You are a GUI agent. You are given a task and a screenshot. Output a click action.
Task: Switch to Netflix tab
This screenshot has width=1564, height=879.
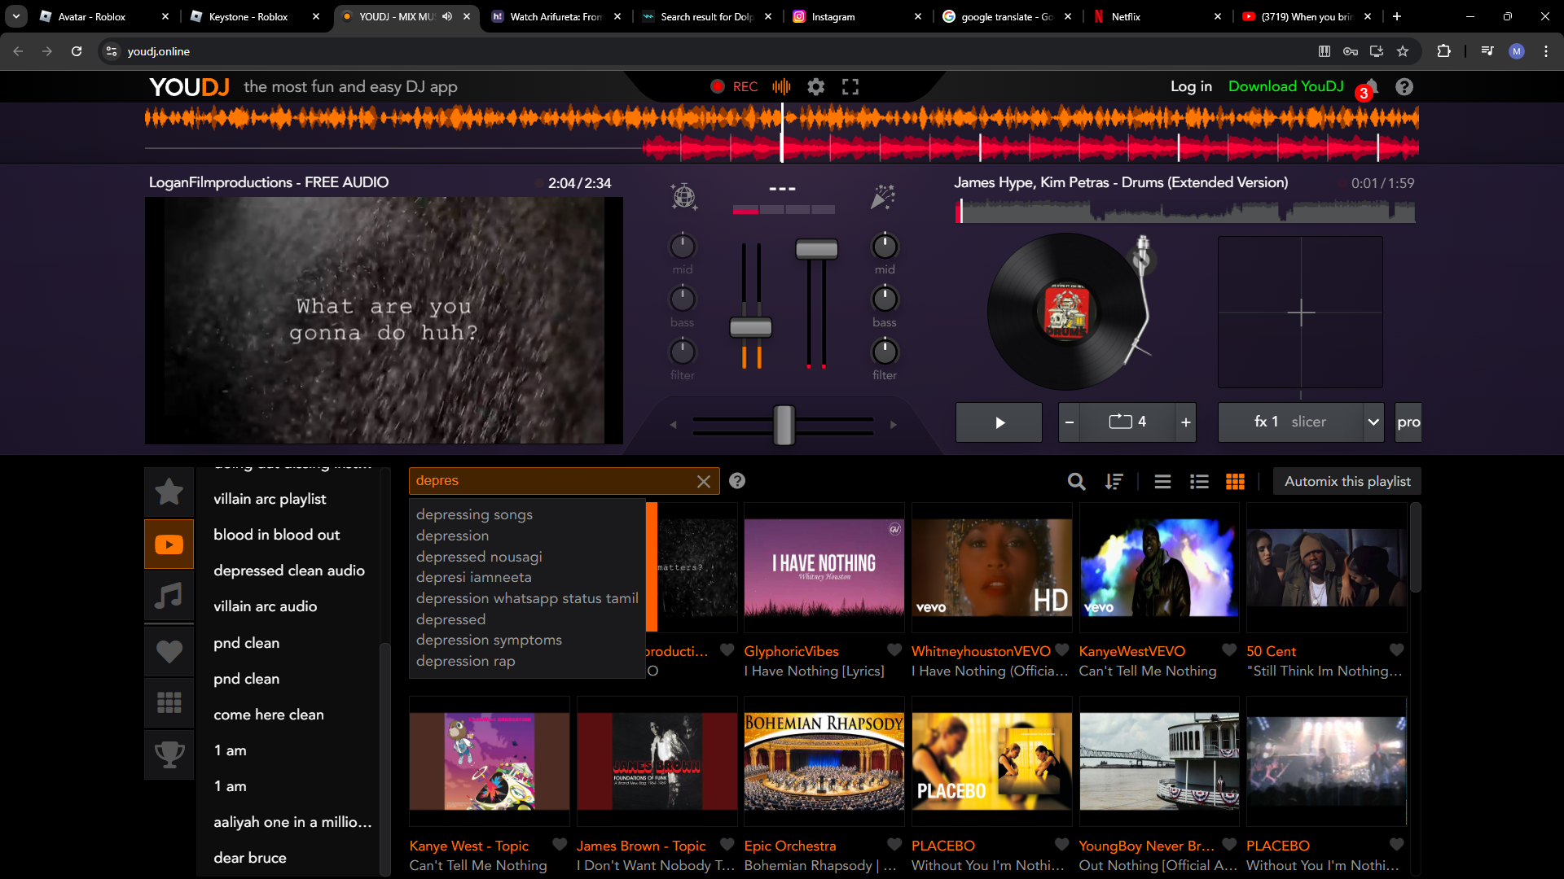(x=1158, y=16)
